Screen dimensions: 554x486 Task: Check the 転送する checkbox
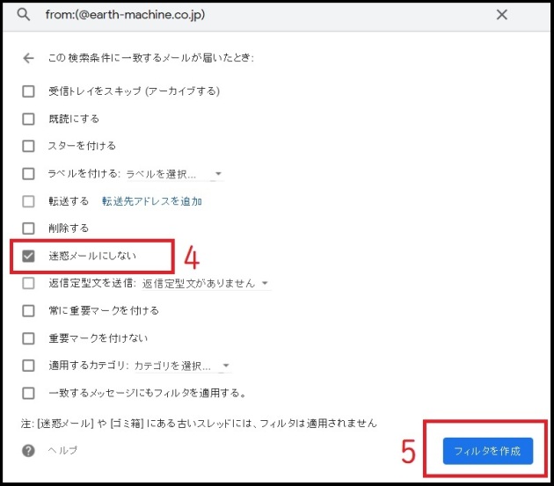point(28,201)
